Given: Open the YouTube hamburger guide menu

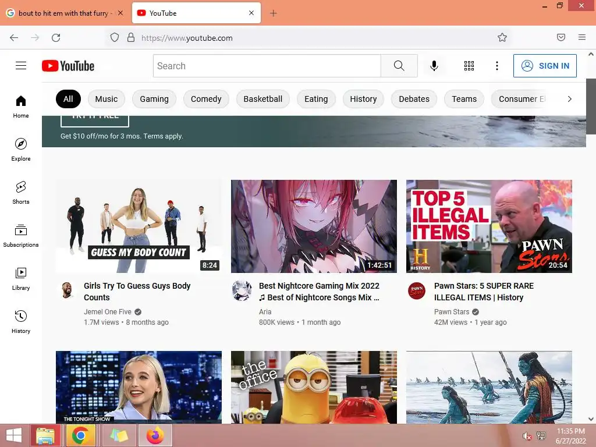Looking at the screenshot, I should tap(21, 66).
